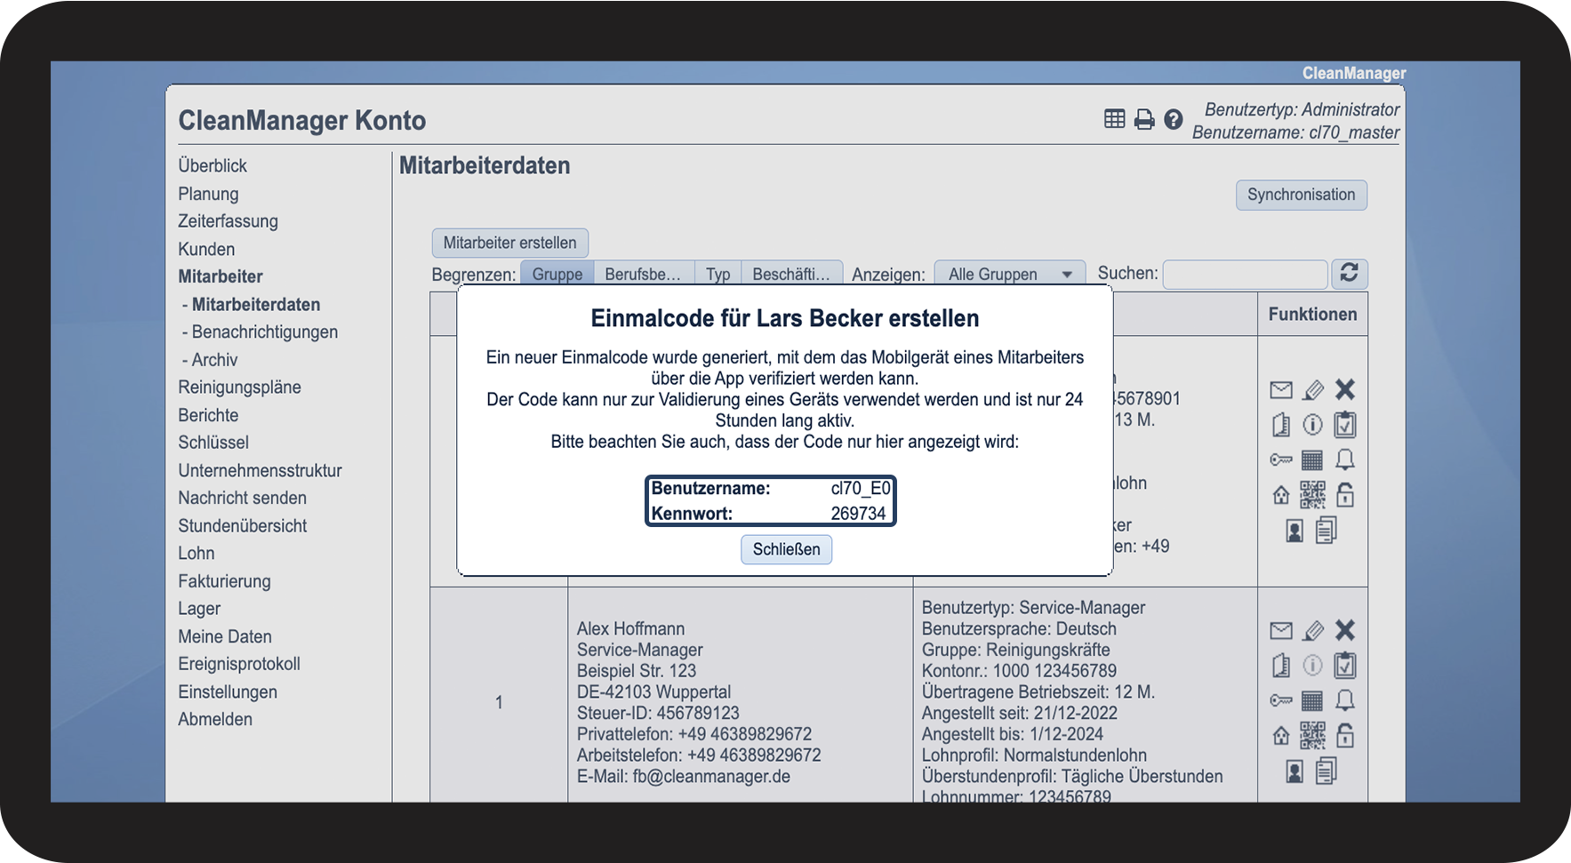Open Überblick in the sidebar
The image size is (1571, 863).
pyautogui.click(x=212, y=166)
